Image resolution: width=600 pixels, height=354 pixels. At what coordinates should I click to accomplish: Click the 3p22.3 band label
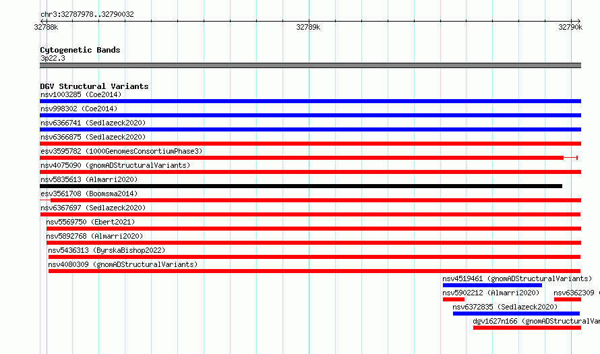(53, 58)
